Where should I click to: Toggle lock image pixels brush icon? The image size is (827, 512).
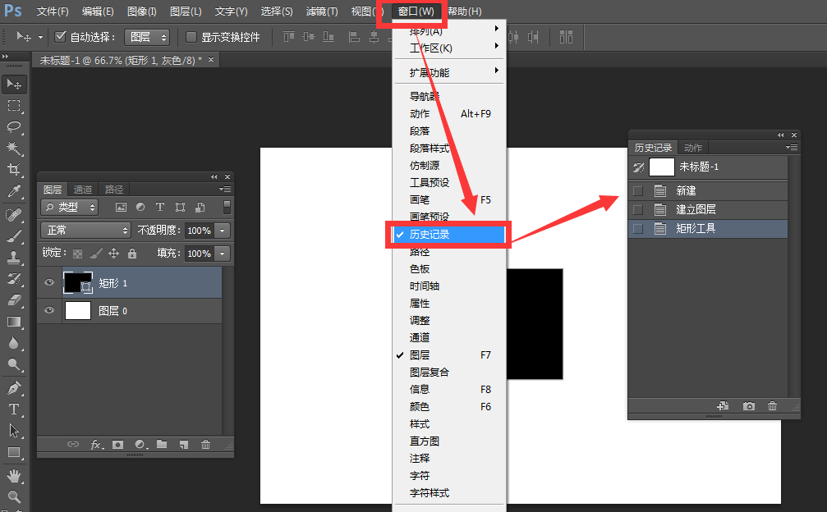(x=95, y=254)
